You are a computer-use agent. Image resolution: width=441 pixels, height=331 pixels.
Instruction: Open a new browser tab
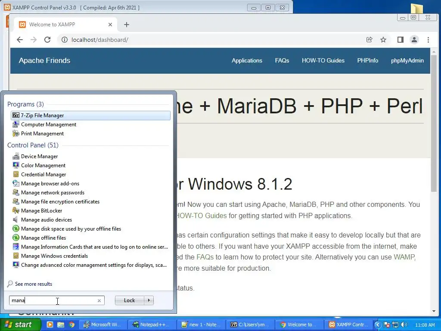click(127, 25)
